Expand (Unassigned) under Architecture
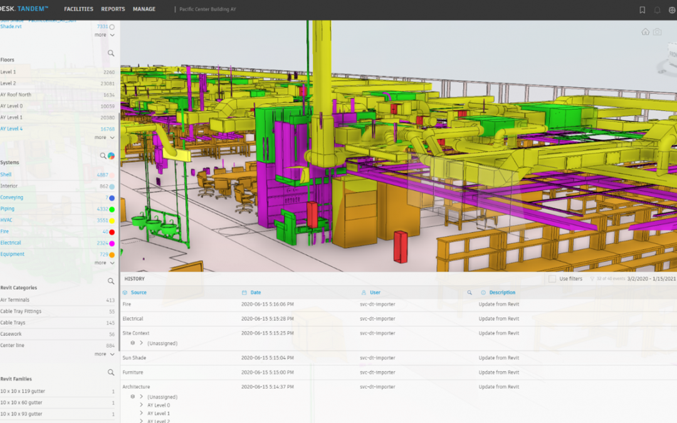This screenshot has width=677, height=423. (141, 397)
